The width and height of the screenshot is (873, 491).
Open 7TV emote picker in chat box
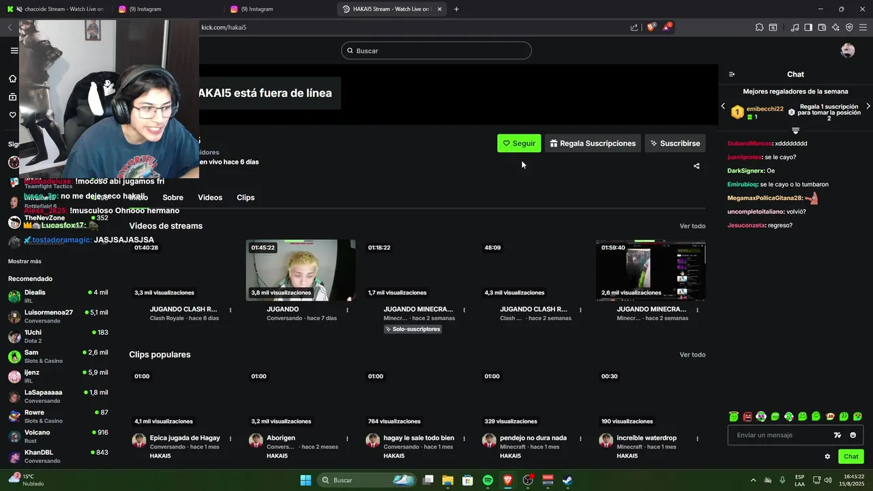point(838,435)
